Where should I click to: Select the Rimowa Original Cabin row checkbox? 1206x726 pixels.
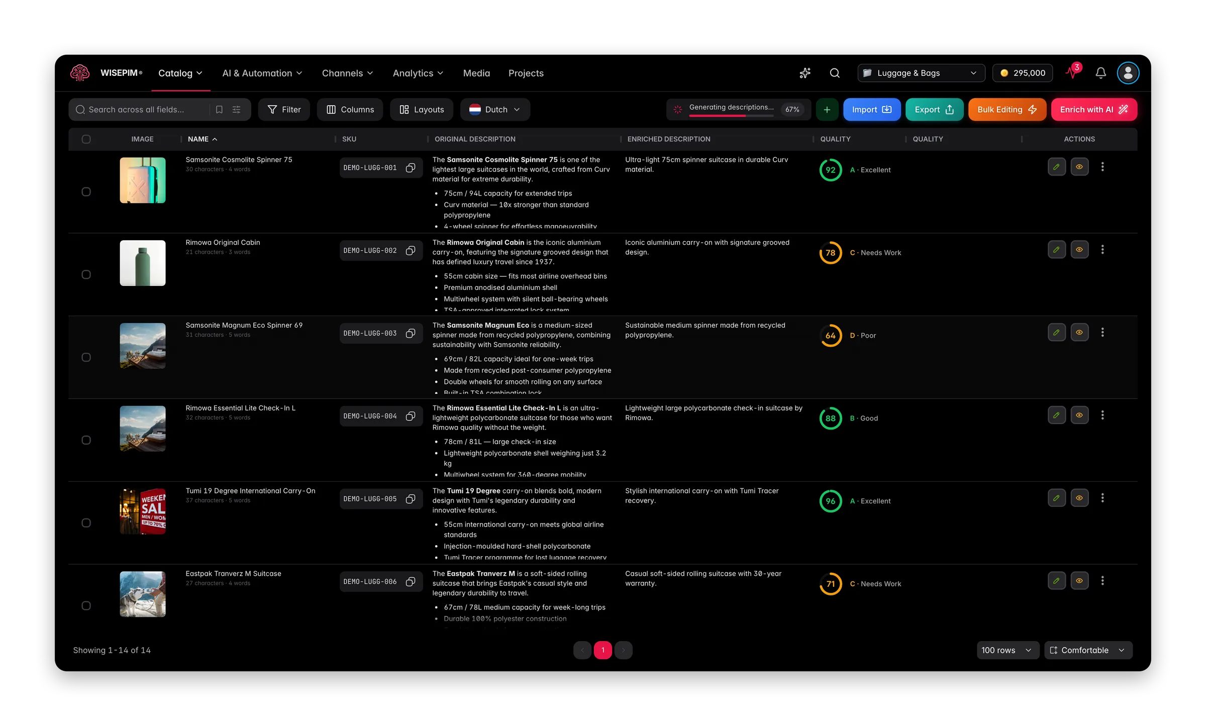click(86, 275)
